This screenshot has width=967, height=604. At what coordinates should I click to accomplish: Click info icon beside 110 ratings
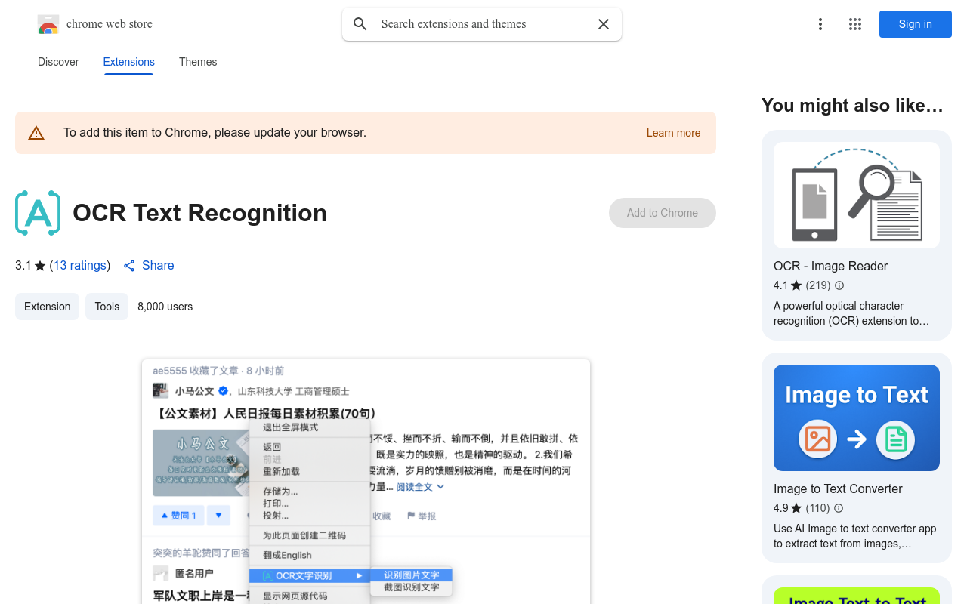pos(839,508)
